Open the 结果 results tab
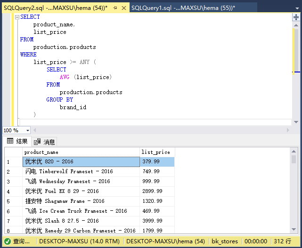 coord(17,141)
